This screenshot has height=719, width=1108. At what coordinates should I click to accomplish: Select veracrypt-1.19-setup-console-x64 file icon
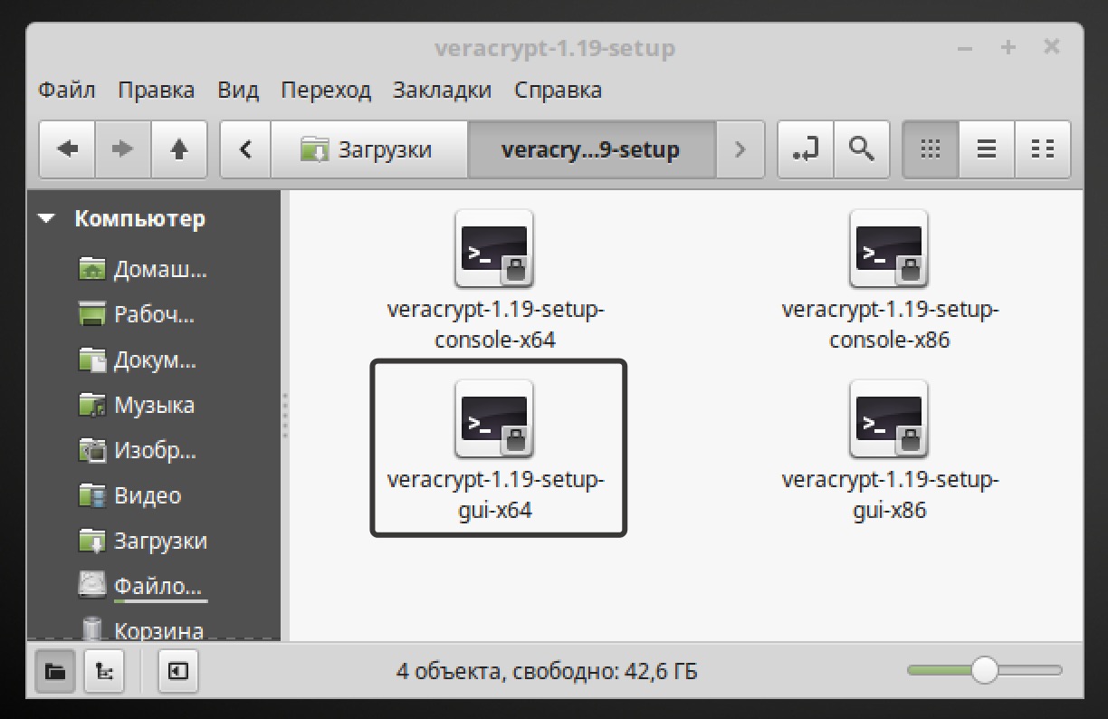494,249
